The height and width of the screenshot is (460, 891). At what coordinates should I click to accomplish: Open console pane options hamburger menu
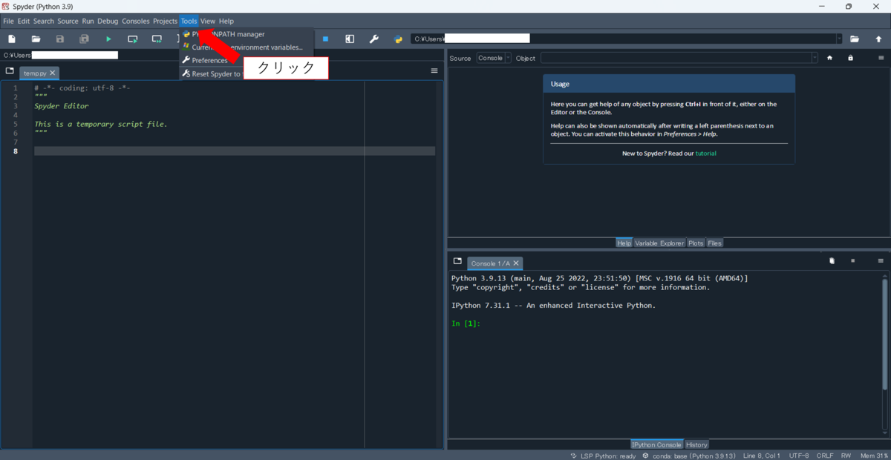(881, 261)
